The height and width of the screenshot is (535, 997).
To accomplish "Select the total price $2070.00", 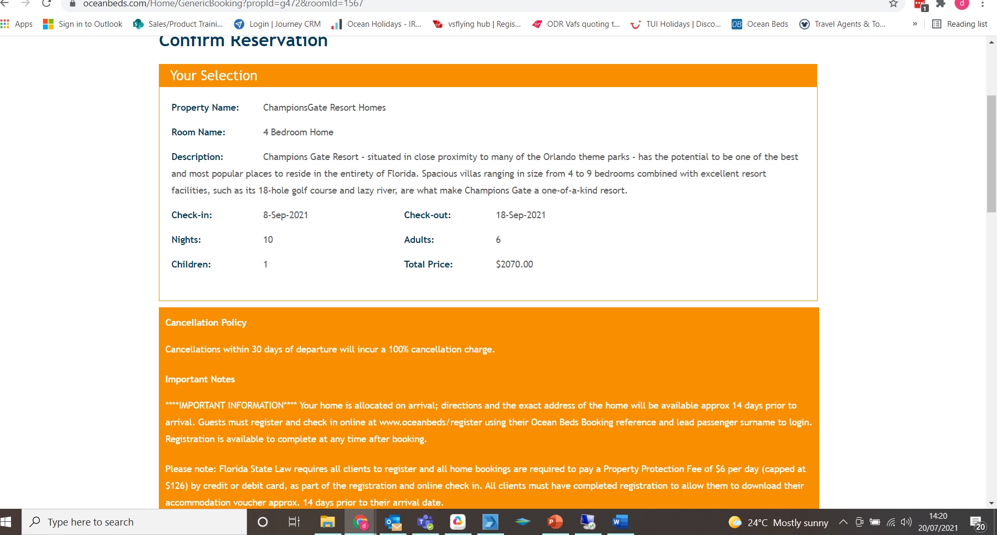I will tap(514, 264).
